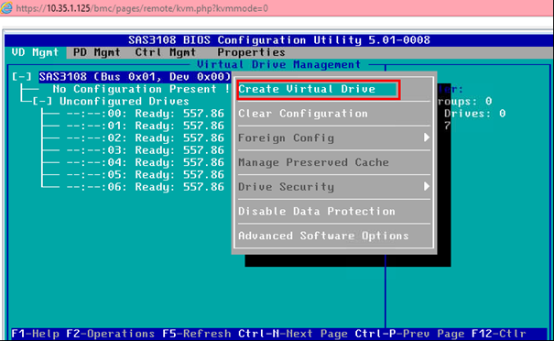Screen dimensions: 554x341
Task: Switch to the Properties tab
Action: 251,52
